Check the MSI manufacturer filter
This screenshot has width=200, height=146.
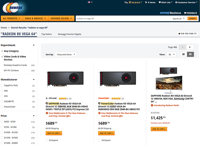[x=2, y=91]
